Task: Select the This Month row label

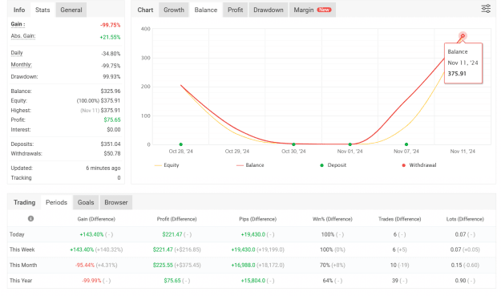Action: 23,266
